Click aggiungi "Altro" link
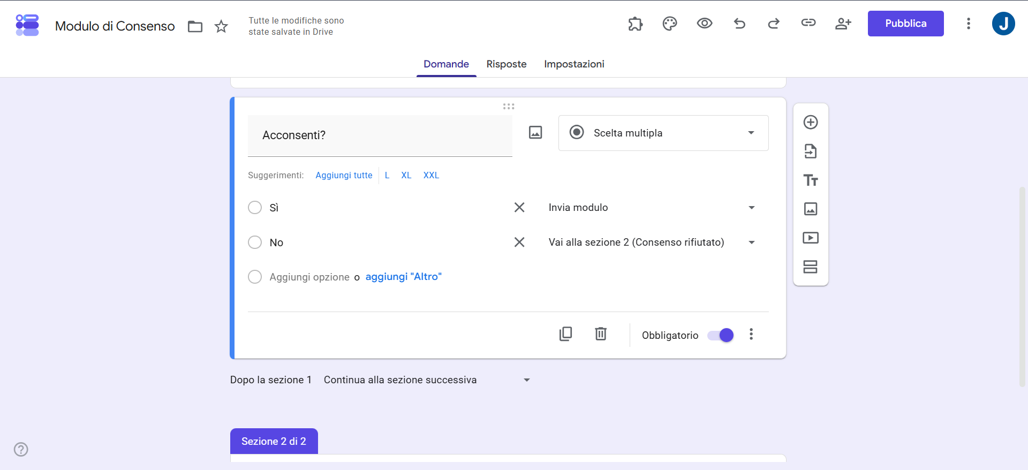This screenshot has width=1028, height=470. click(403, 276)
